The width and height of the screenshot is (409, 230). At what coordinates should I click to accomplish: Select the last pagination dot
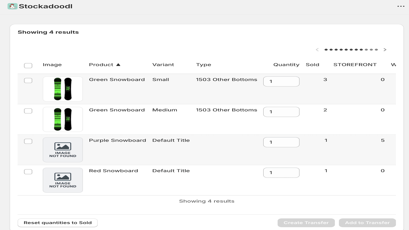click(377, 50)
